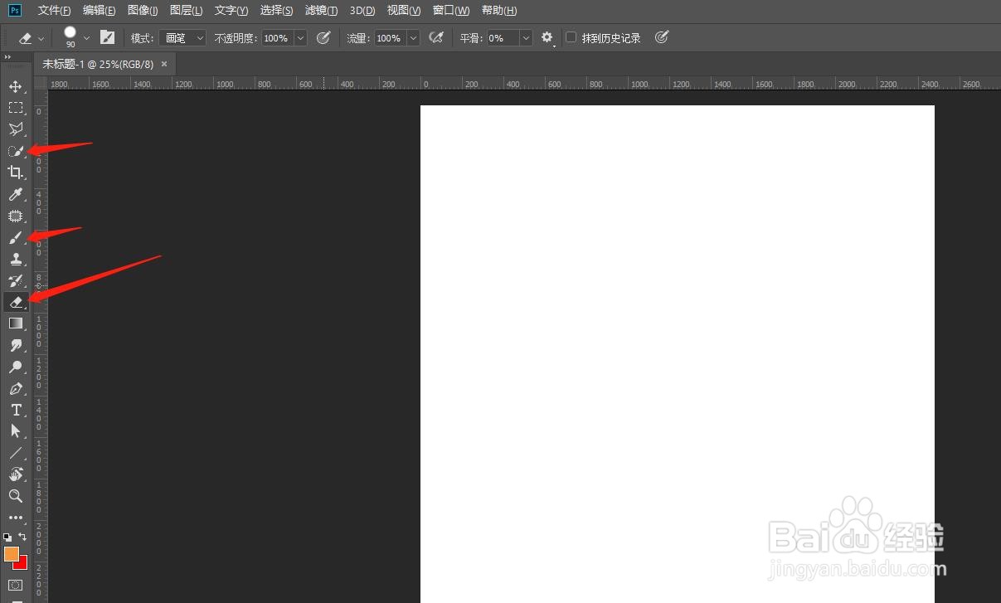Select the Zoom tool
Screen dimensions: 1001x603
click(x=17, y=496)
